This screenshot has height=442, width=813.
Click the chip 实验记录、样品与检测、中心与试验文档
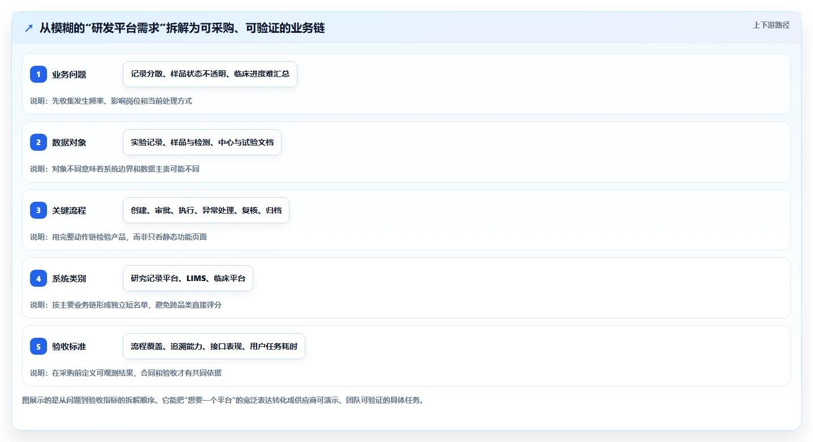click(x=202, y=142)
